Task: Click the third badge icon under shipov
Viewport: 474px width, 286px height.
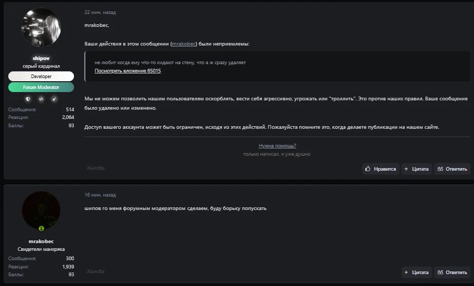Action: pos(54,99)
